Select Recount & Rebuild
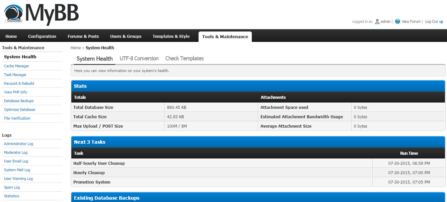447x202 pixels. 19,83
